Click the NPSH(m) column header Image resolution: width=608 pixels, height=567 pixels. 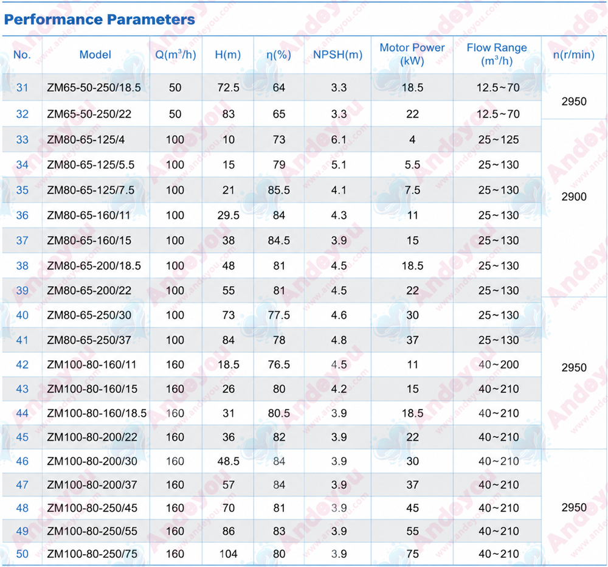click(x=337, y=55)
